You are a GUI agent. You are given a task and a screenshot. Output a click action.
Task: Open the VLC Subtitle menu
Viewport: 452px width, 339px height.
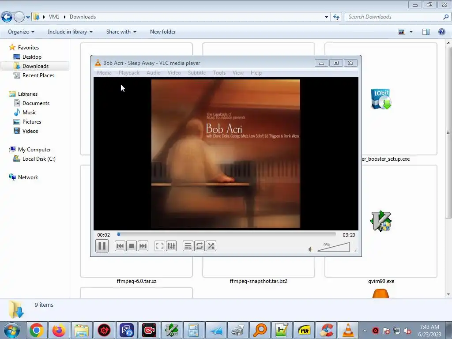click(x=197, y=73)
